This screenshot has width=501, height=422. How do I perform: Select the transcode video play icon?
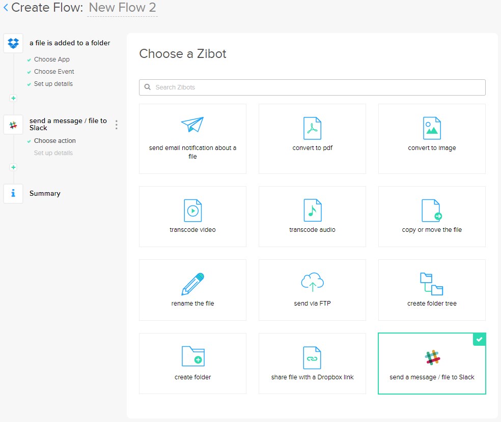click(x=192, y=210)
